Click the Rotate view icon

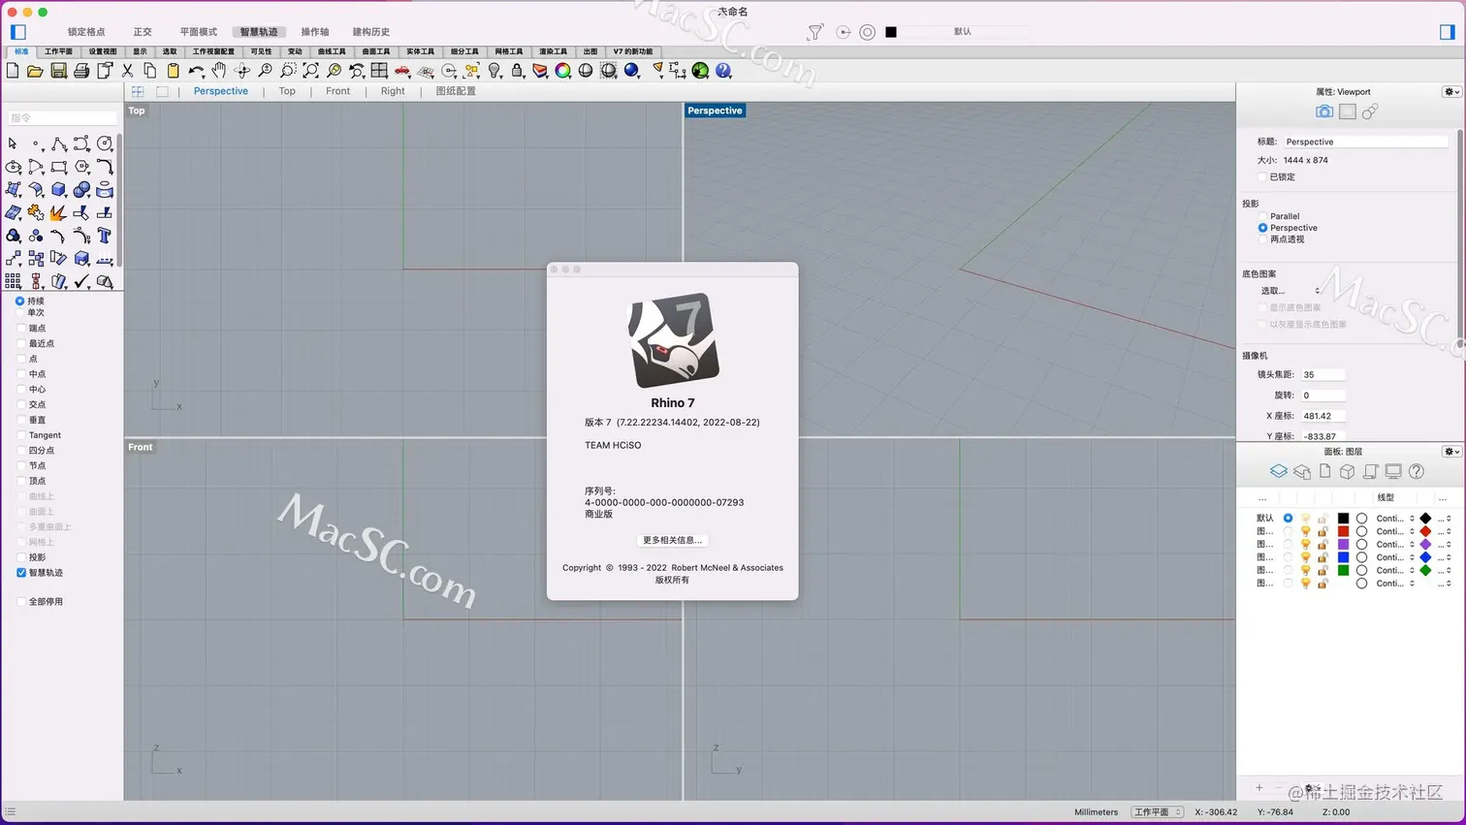click(x=242, y=71)
